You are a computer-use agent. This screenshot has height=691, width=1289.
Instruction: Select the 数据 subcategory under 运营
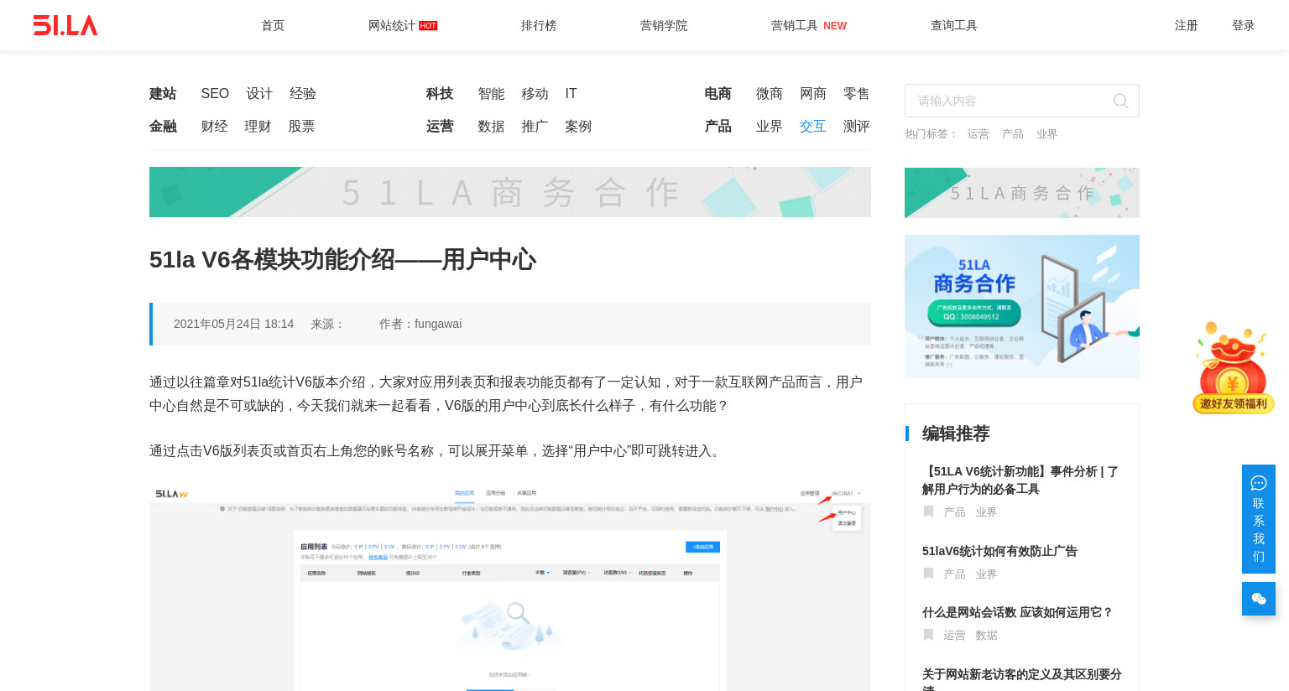[x=491, y=126]
